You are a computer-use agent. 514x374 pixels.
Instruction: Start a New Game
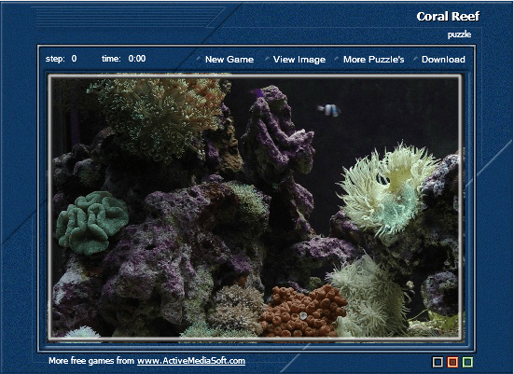point(229,60)
